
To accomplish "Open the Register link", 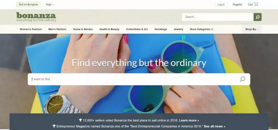I will click(x=237, y=4).
